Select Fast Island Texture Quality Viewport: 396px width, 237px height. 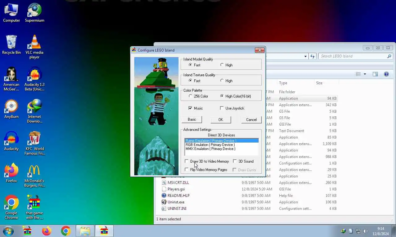click(x=194, y=81)
